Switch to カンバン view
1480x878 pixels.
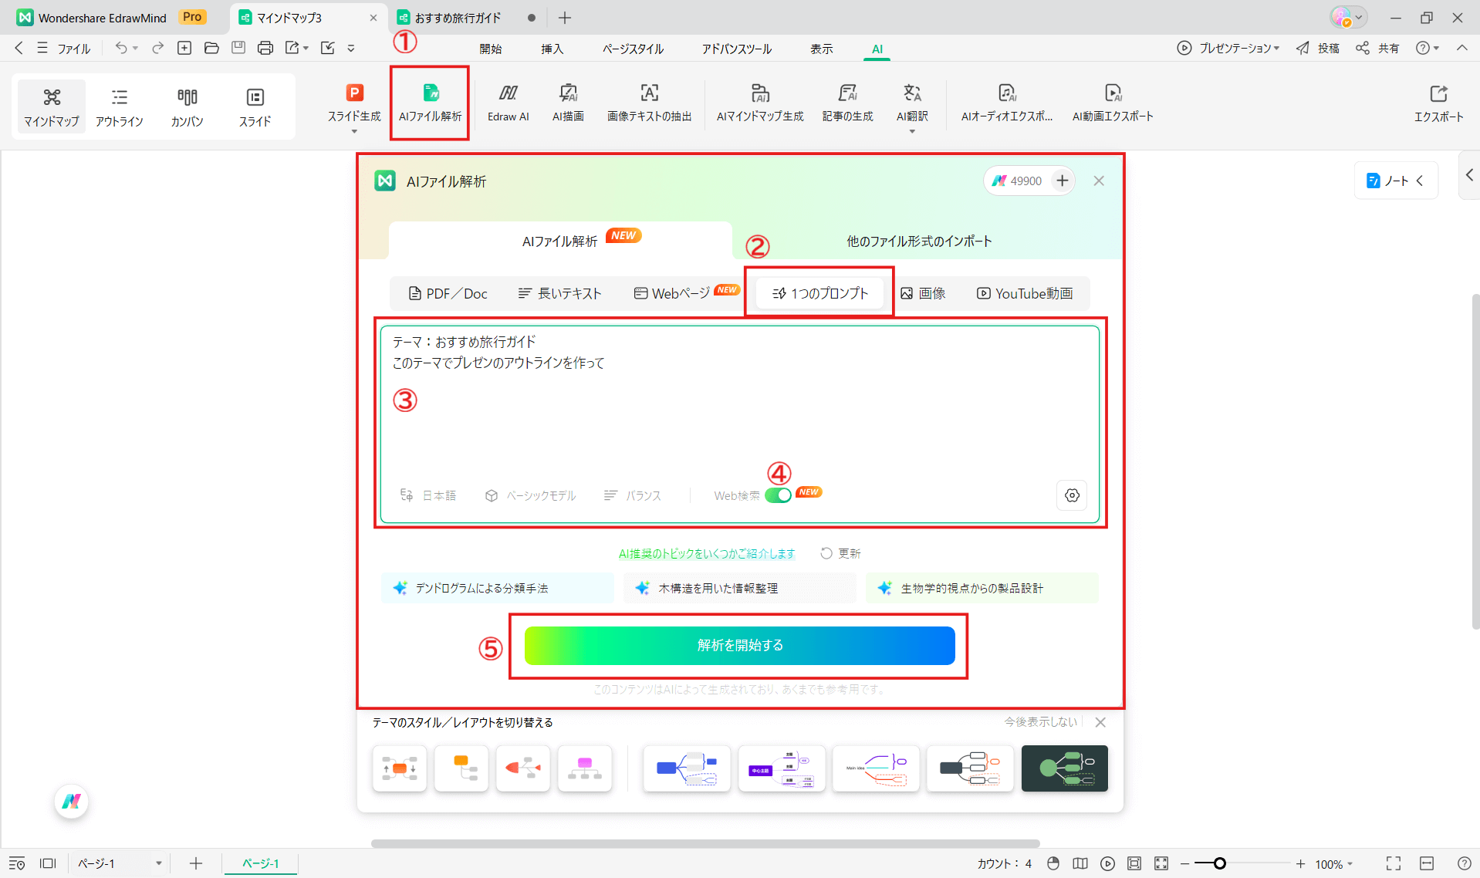[187, 106]
